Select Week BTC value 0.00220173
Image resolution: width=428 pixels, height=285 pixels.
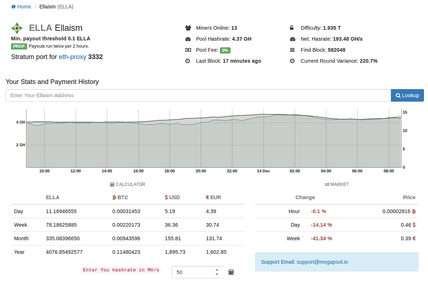tap(126, 225)
